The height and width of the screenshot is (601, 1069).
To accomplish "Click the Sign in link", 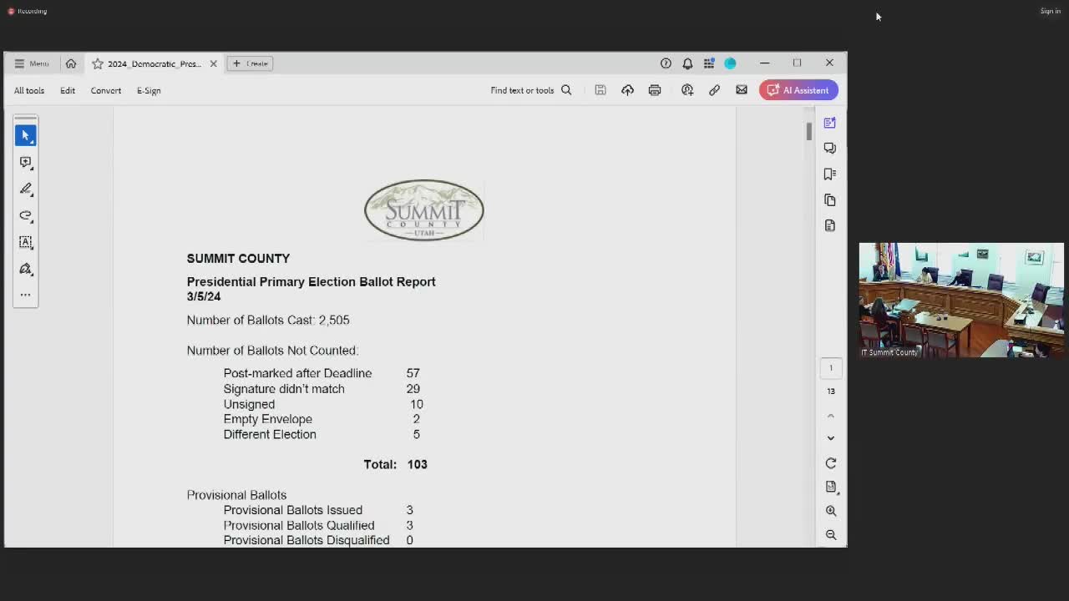I will point(1050,11).
